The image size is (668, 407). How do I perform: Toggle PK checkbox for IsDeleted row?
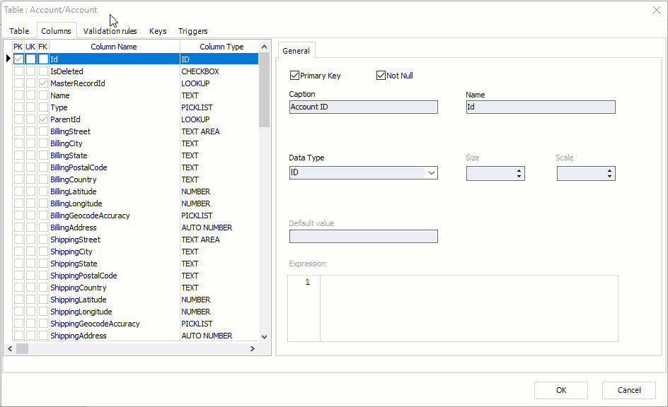click(x=18, y=71)
